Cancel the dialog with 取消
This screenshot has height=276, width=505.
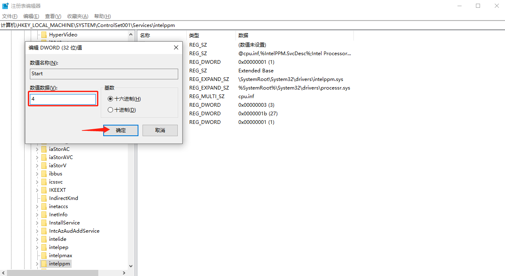tap(160, 130)
